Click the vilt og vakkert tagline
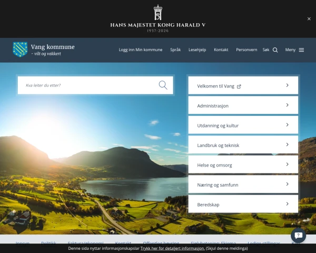The width and height of the screenshot is (316, 253). point(46,54)
